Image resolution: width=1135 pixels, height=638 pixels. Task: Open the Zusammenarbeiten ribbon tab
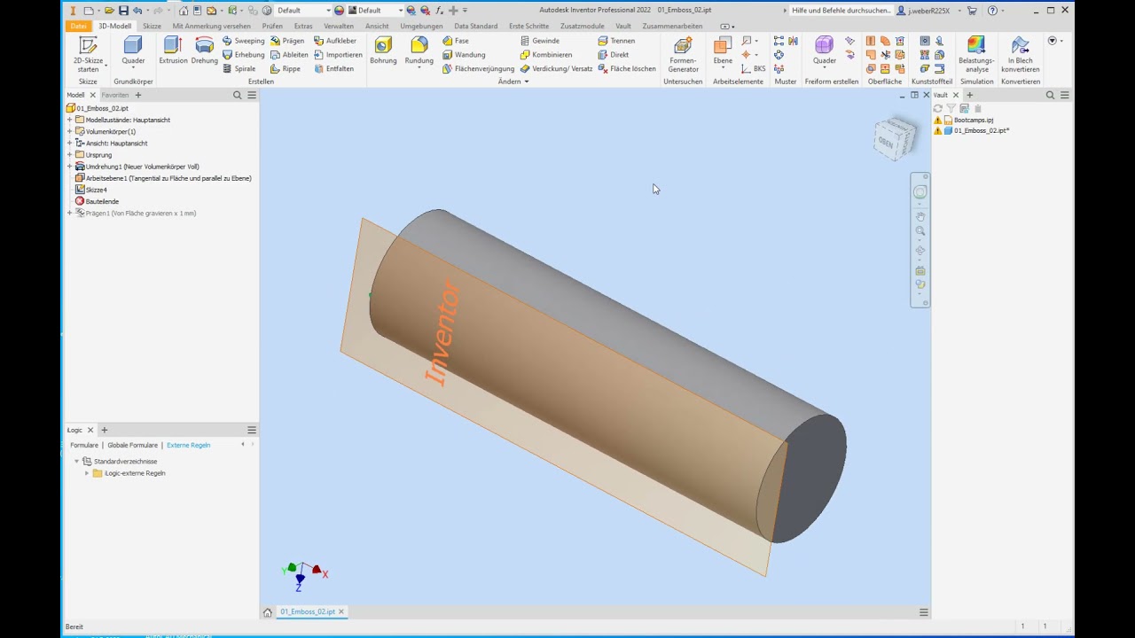coord(672,26)
